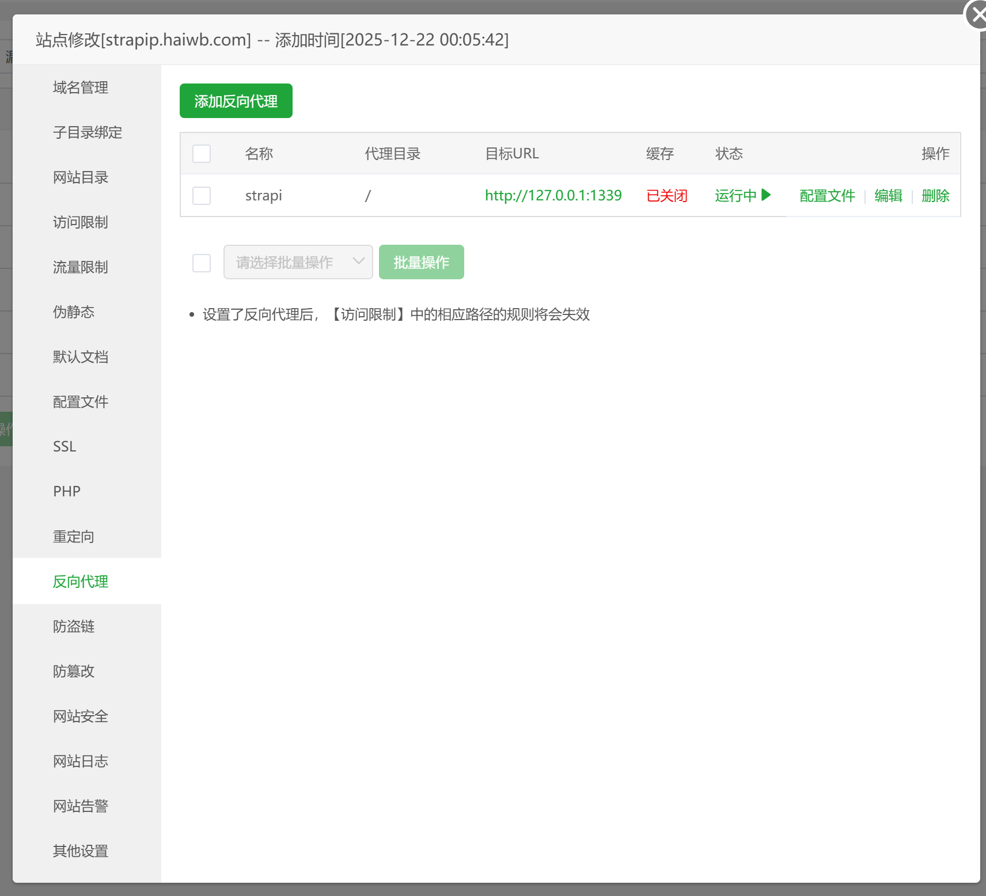Click the green 批量操作 button
986x896 pixels.
[x=421, y=263]
